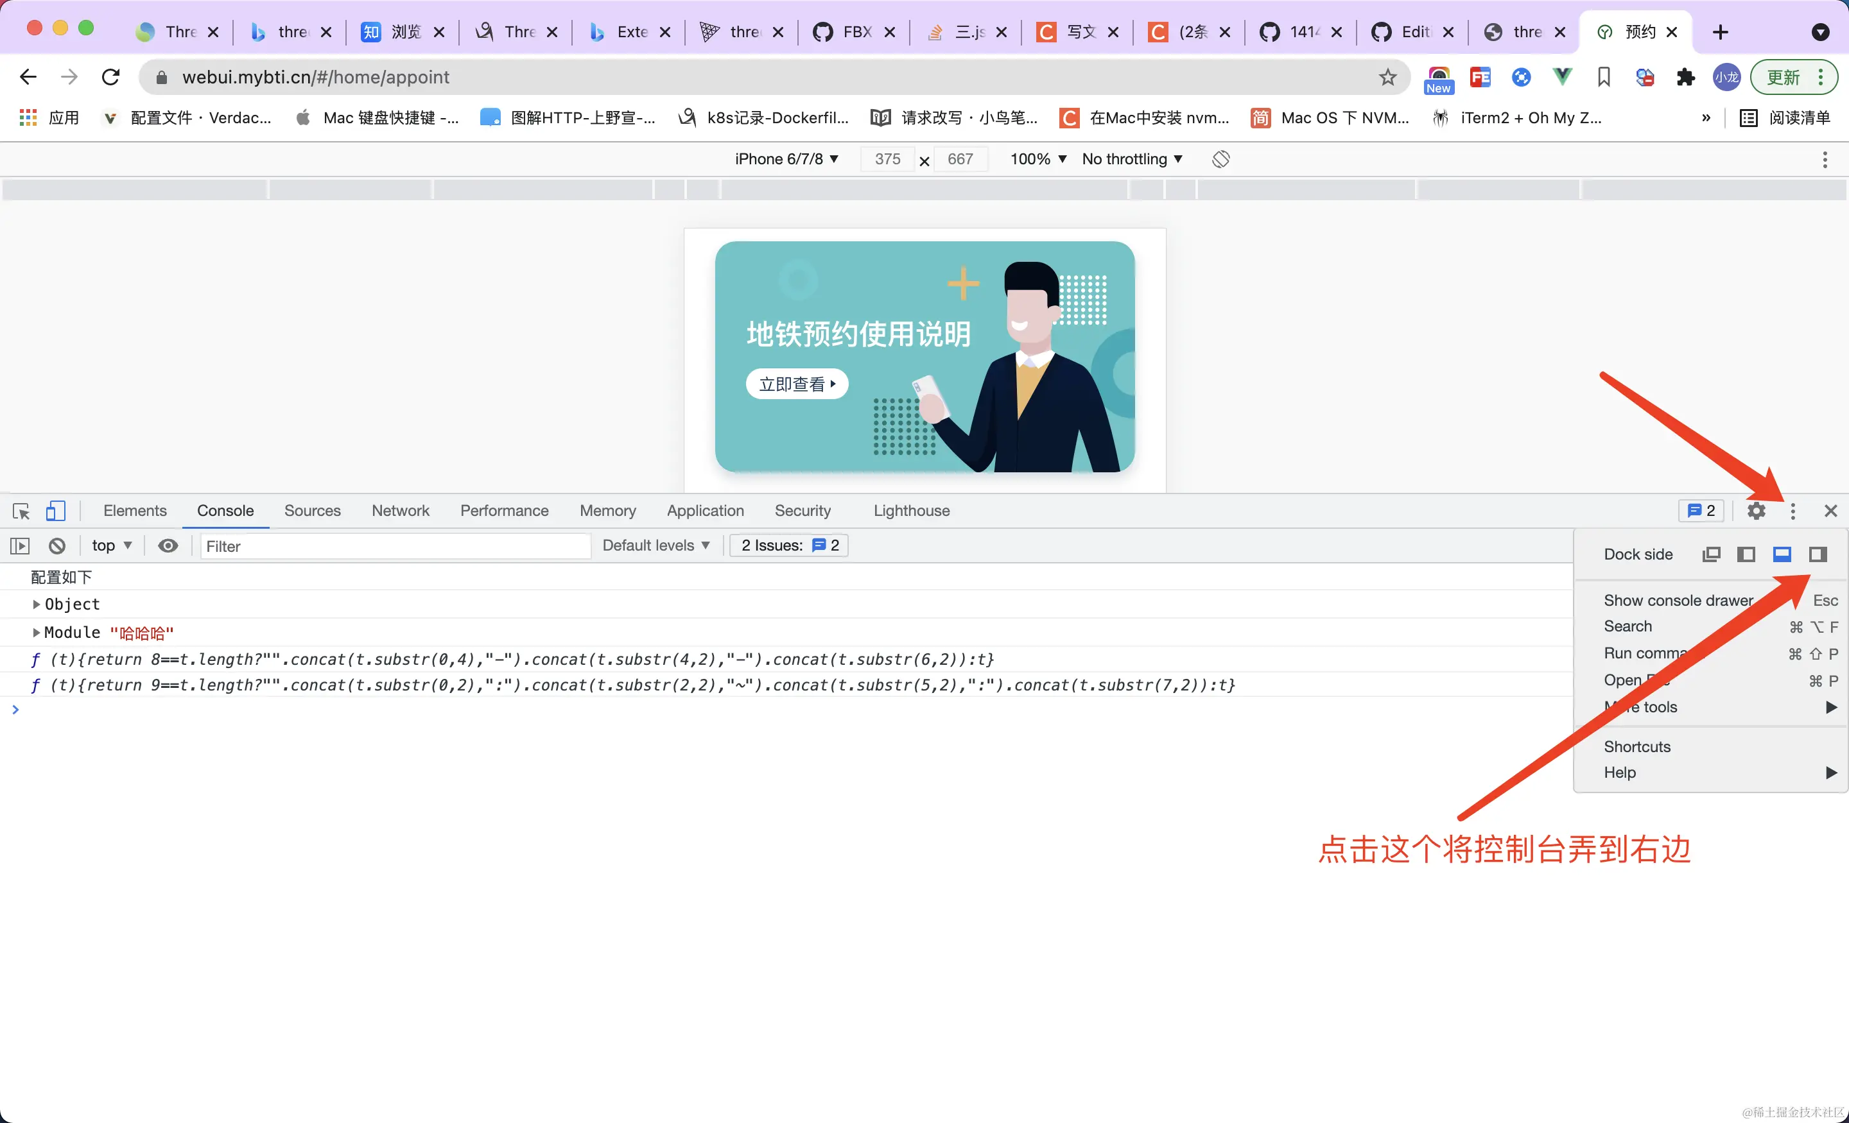This screenshot has height=1123, width=1849.
Task: Clear the console with the block icon
Action: [57, 546]
